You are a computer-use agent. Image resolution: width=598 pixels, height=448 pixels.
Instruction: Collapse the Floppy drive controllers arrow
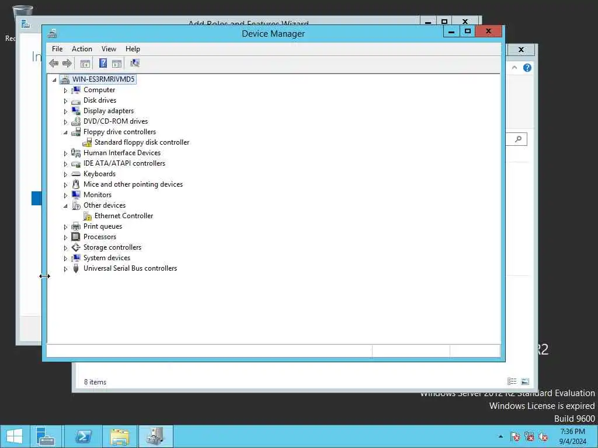click(65, 132)
